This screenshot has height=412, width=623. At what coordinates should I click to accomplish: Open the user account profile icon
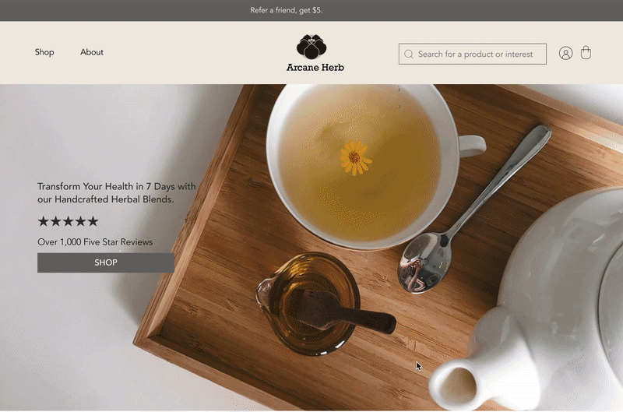[565, 53]
